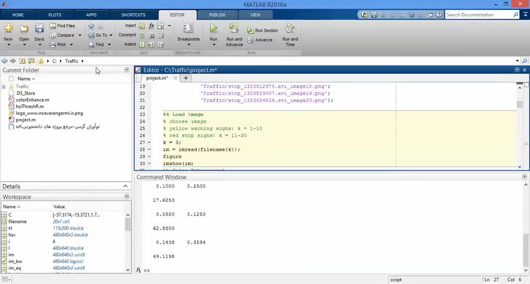Open the Compare dropdown arrow
The width and height of the screenshot is (530, 284).
[x=80, y=35]
